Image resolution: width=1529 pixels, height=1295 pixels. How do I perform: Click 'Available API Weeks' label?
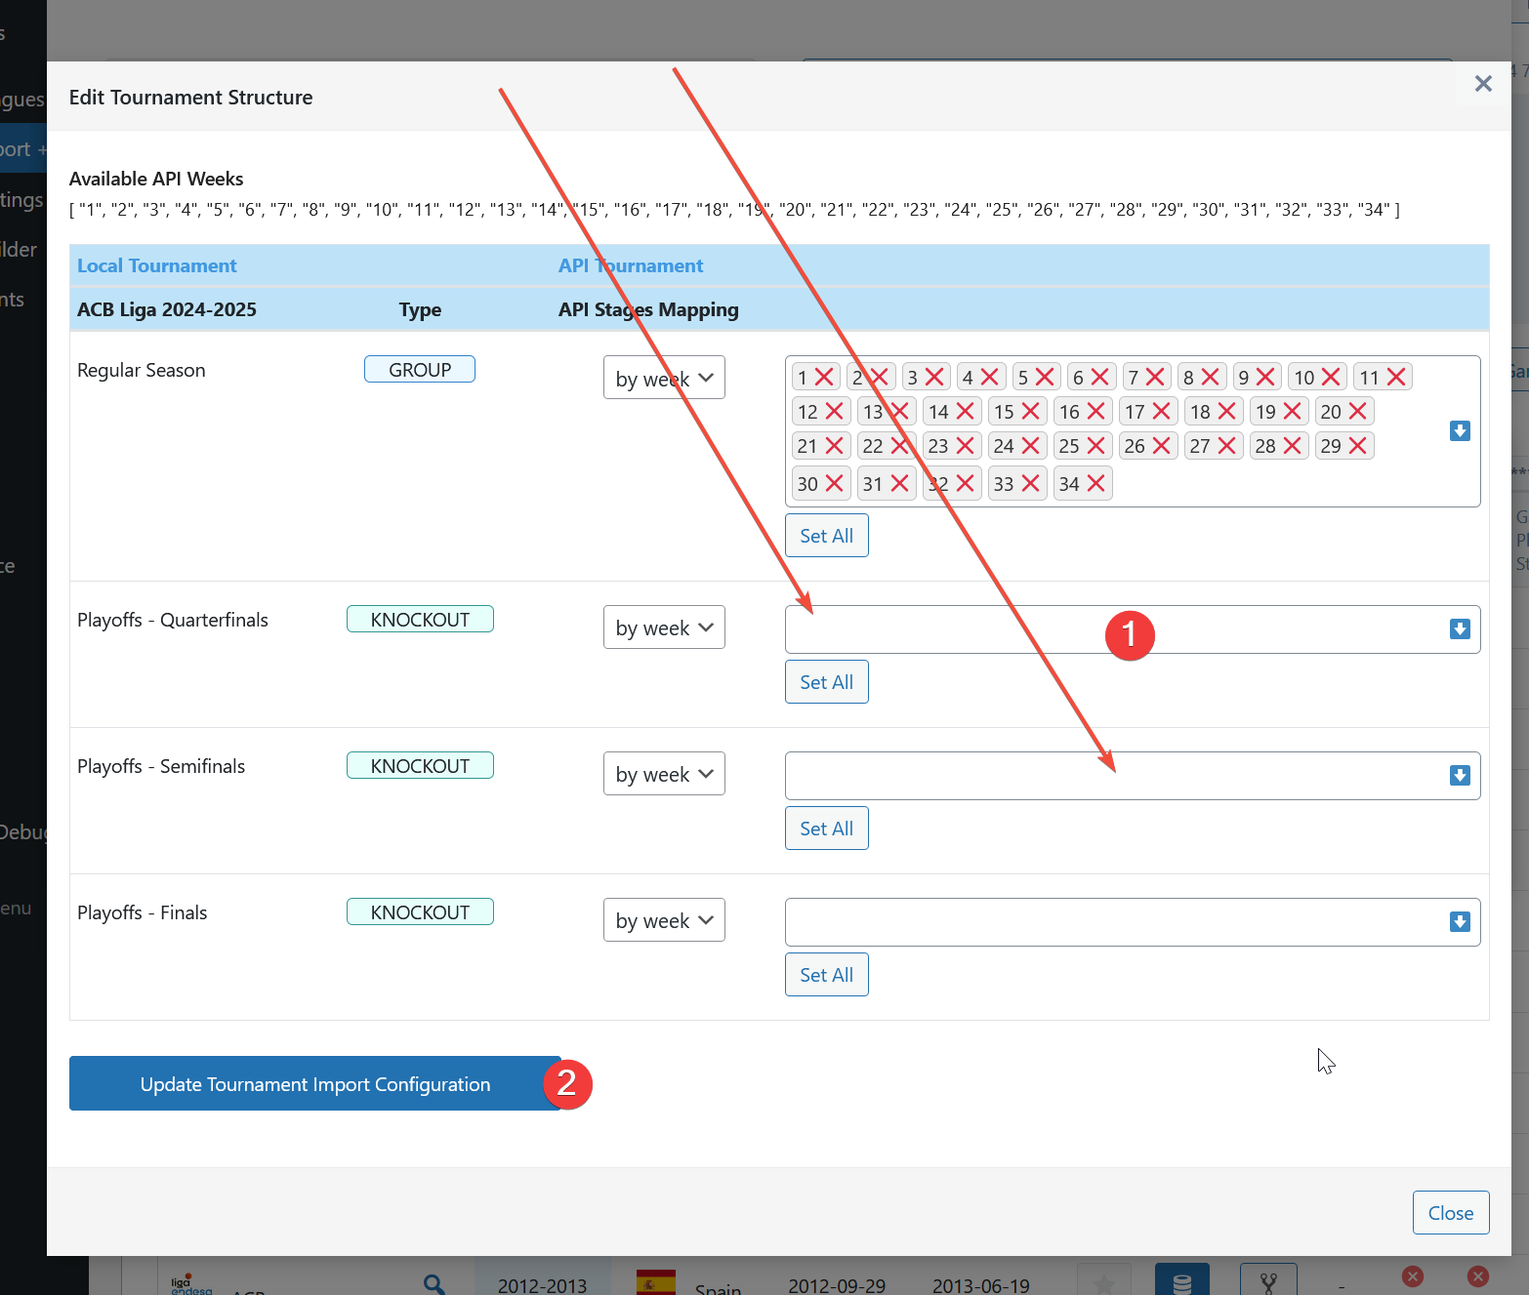pyautogui.click(x=156, y=179)
